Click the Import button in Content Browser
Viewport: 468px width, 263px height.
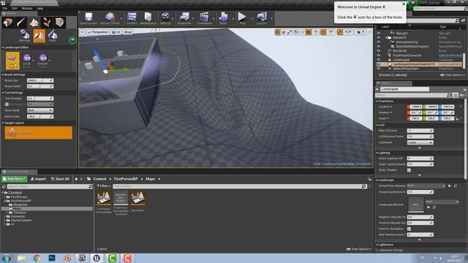pyautogui.click(x=38, y=179)
